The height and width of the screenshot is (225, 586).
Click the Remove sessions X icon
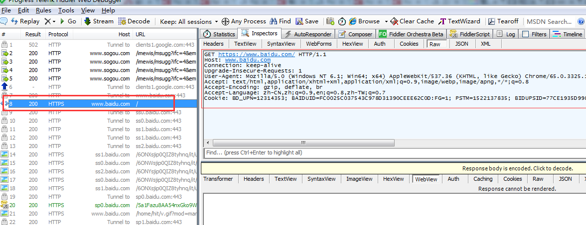click(47, 22)
